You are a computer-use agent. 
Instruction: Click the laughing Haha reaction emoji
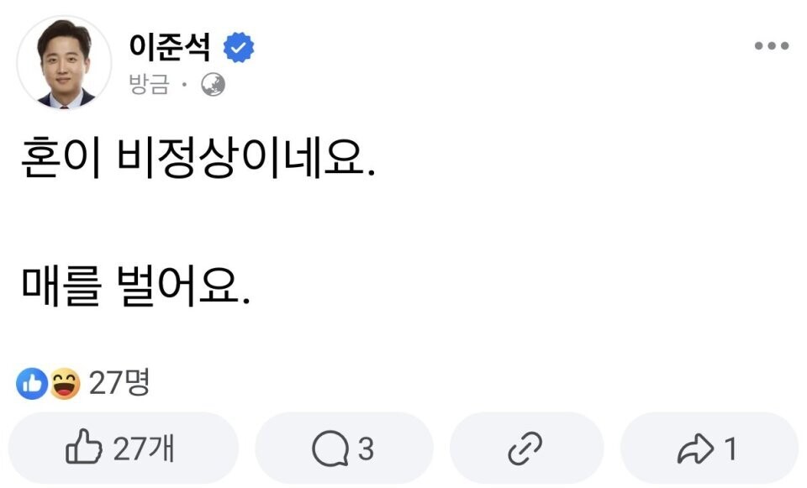pyautogui.click(x=63, y=384)
